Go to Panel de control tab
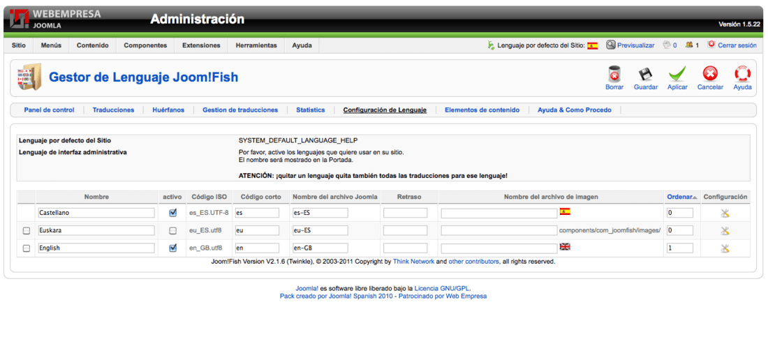 pos(49,110)
